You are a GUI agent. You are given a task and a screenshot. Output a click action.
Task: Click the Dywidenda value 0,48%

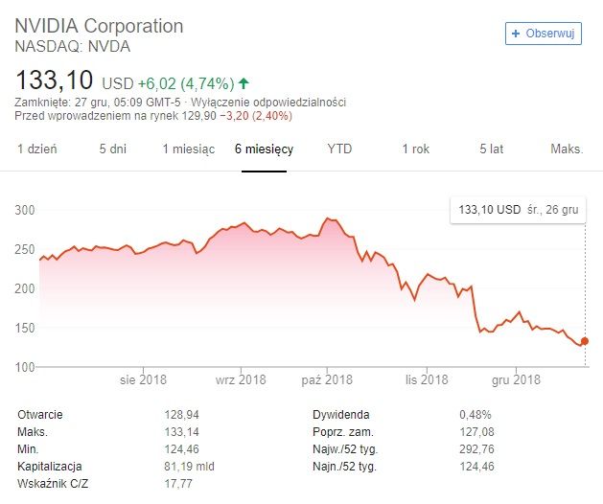[x=475, y=414]
